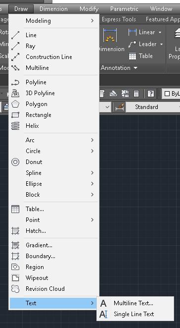Expand the Spline submenu
180x328 pixels.
(x=54, y=173)
